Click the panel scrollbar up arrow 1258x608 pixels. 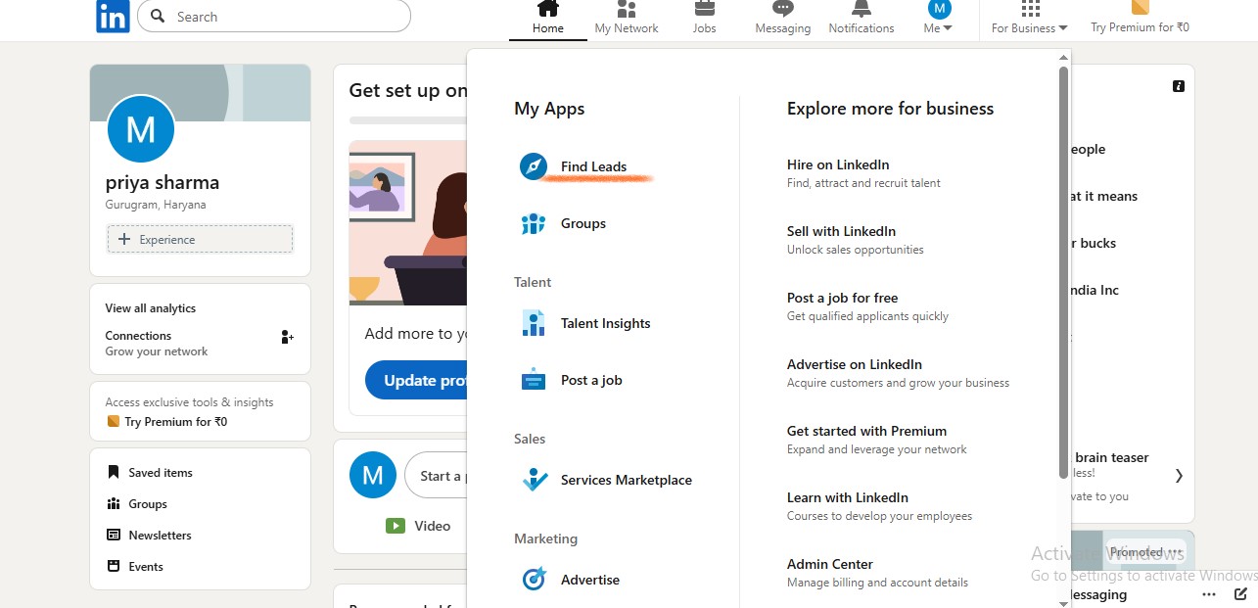pos(1064,59)
